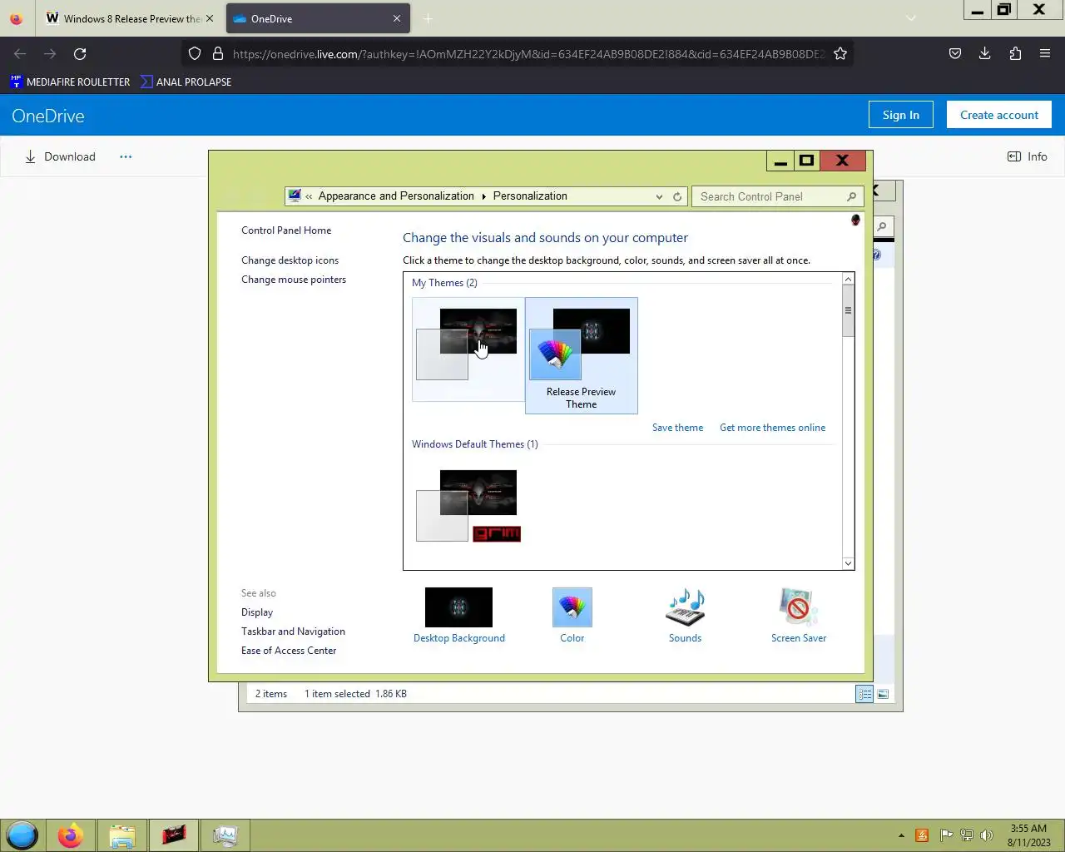Click the themes list scroll down arrow

coord(848,563)
